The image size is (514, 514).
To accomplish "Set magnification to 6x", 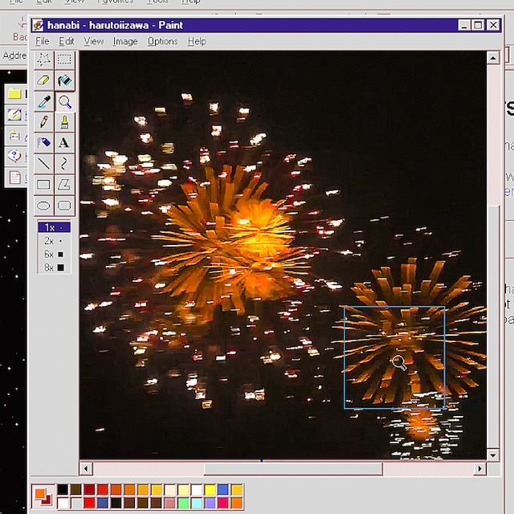I will [x=54, y=254].
